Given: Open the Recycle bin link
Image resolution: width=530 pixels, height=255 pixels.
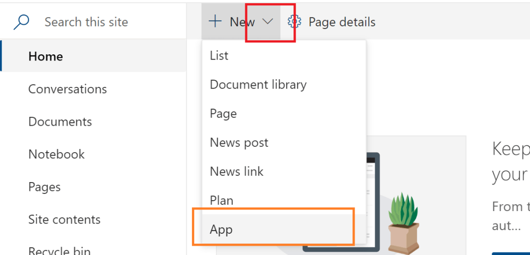Looking at the screenshot, I should (x=59, y=250).
